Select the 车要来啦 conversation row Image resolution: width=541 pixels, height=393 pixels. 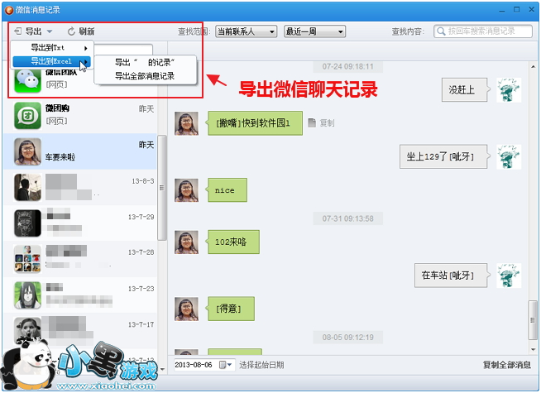(80, 151)
